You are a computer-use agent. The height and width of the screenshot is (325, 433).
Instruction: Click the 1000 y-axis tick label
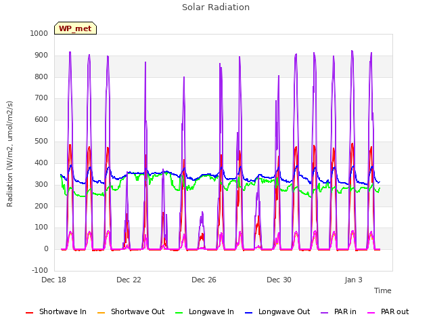[39, 33]
